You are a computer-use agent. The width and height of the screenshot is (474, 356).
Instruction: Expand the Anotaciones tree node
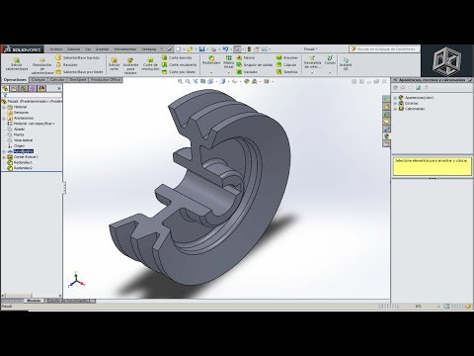(x=4, y=118)
